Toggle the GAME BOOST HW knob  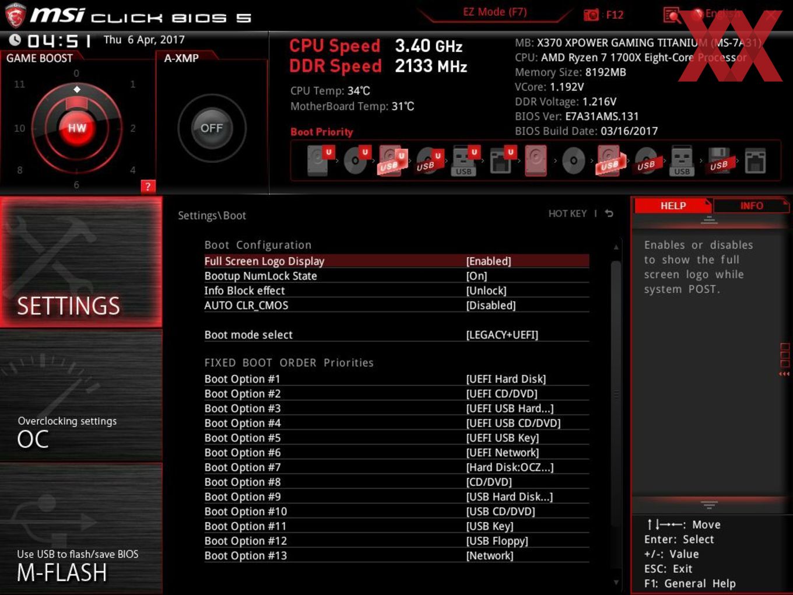76,128
